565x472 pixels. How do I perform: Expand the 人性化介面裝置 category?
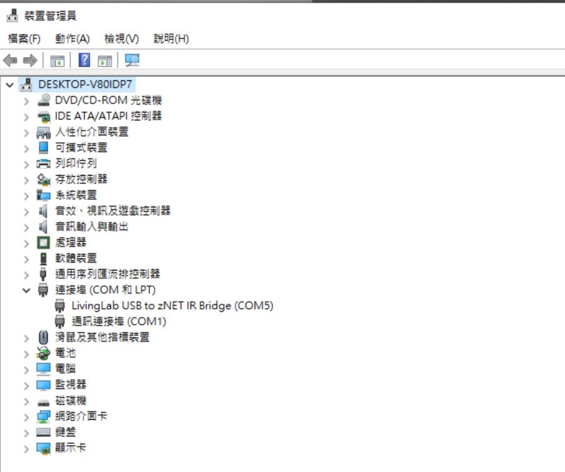click(x=26, y=133)
